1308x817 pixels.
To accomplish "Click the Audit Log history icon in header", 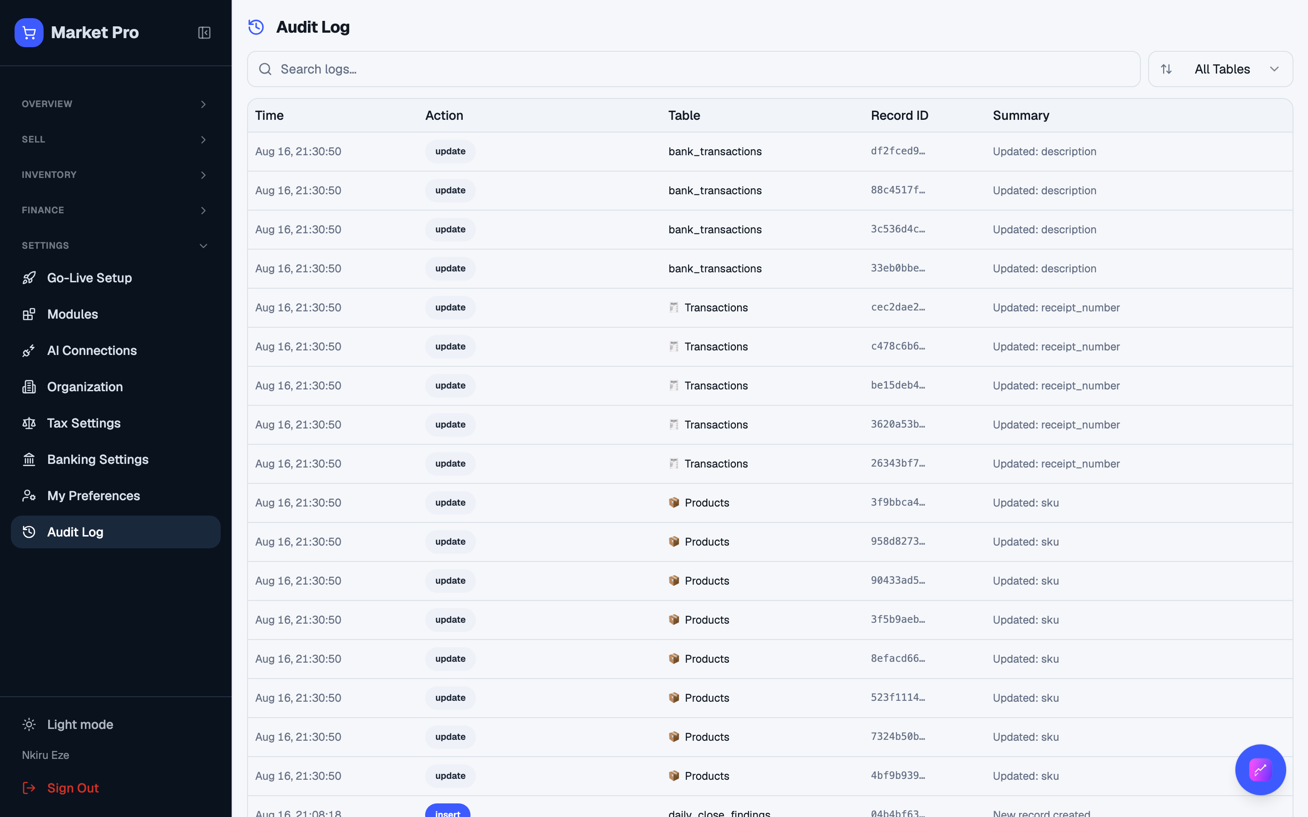I will click(256, 27).
